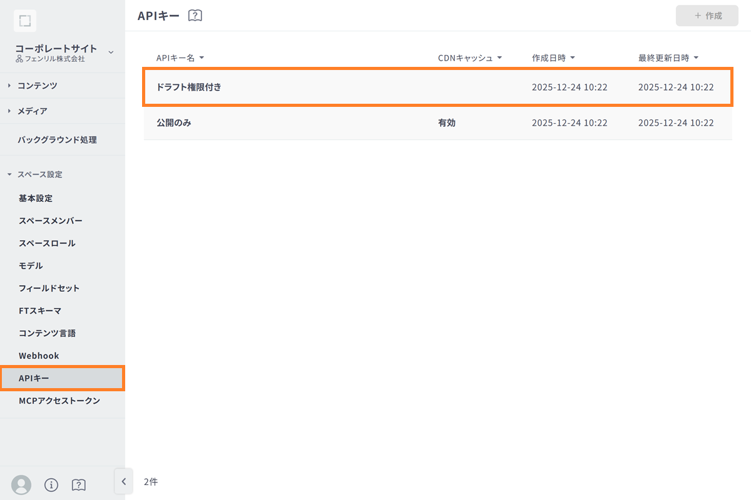Sort by 最終更新日時 column
Screen dimensions: 751x500
pyautogui.click(x=668, y=58)
